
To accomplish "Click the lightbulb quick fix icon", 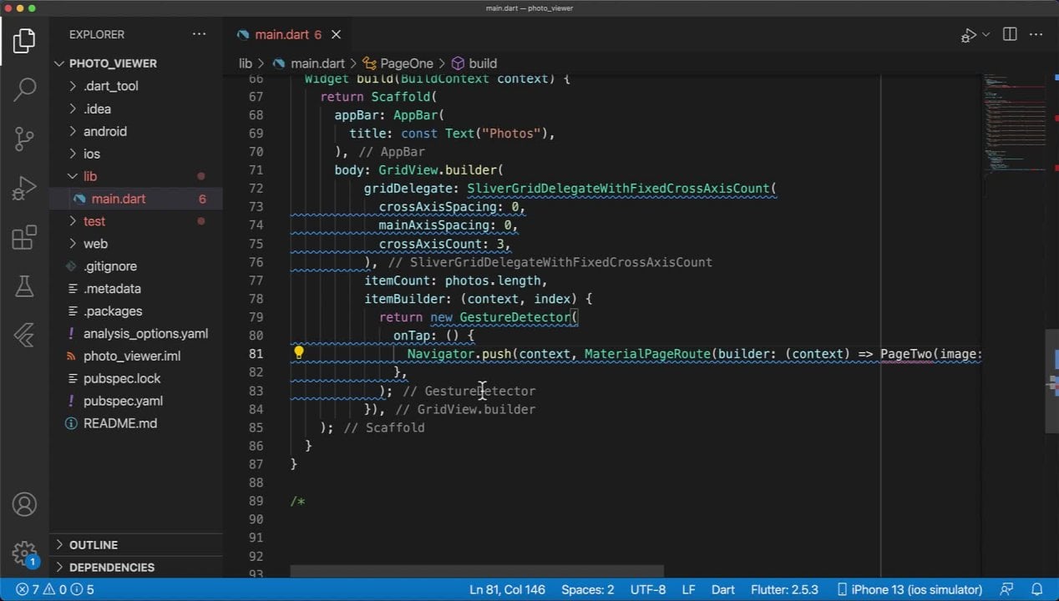I will click(x=298, y=353).
